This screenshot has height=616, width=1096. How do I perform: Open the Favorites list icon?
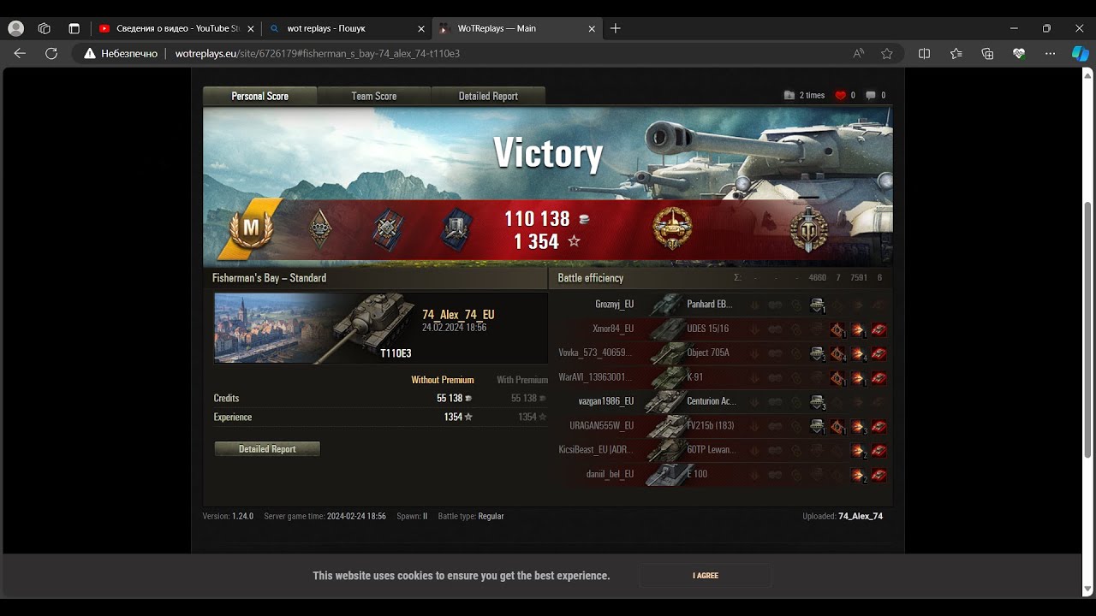click(x=956, y=53)
